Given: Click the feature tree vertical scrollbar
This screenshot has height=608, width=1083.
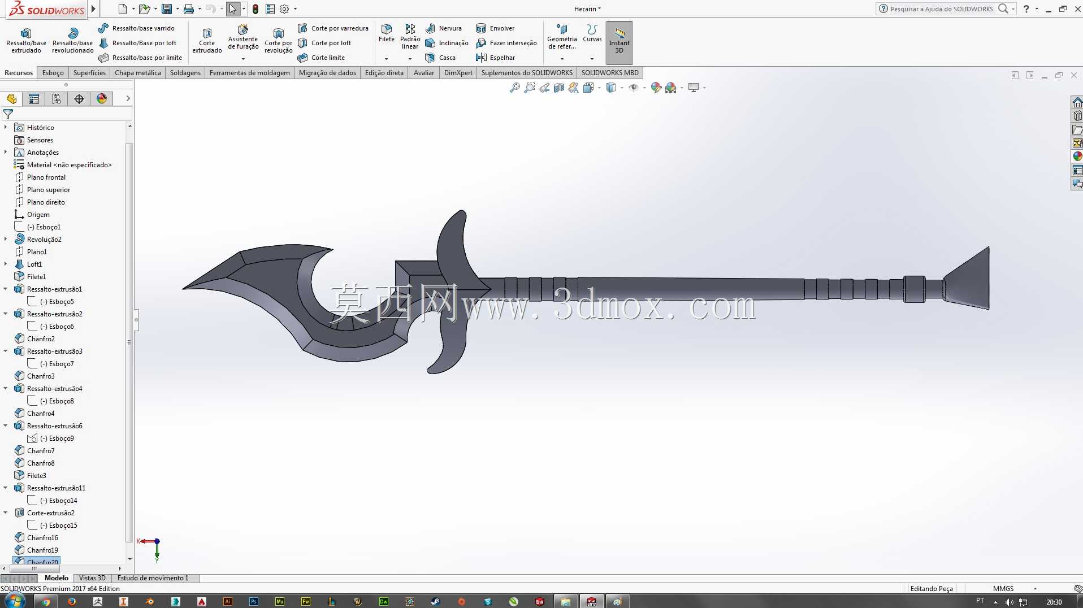Looking at the screenshot, I should tap(129, 342).
